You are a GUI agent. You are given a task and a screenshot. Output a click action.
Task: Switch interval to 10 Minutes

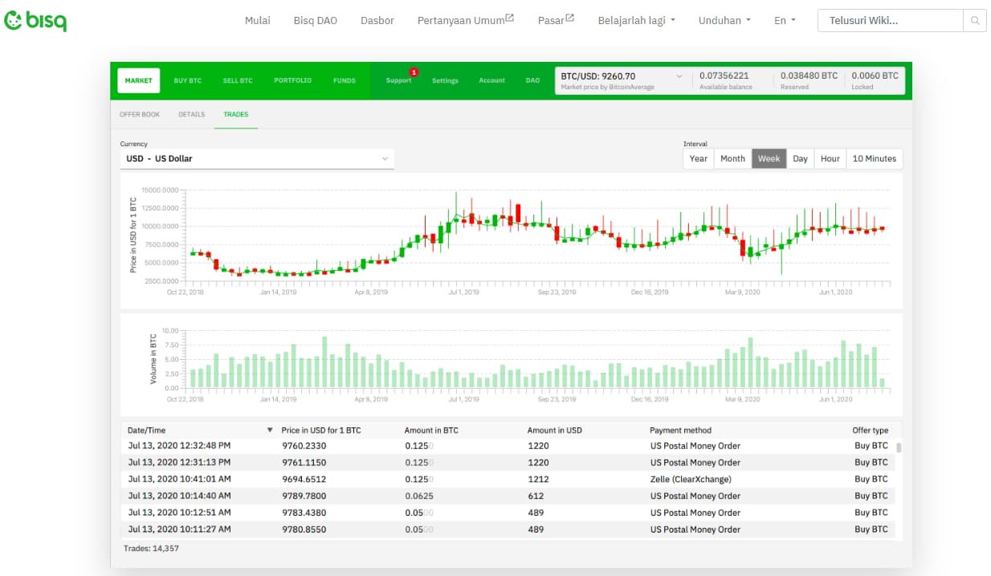874,158
